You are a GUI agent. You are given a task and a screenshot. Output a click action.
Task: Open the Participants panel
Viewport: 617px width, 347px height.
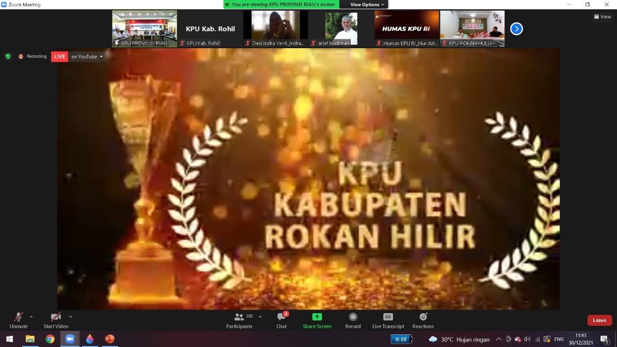239,320
